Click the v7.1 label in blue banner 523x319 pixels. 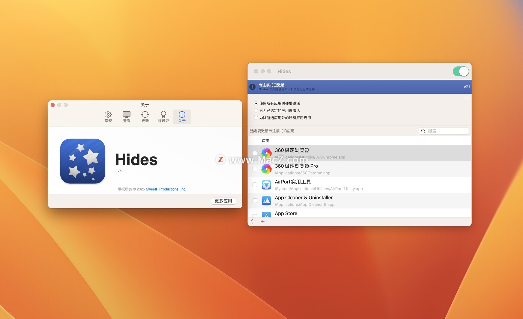[x=467, y=87]
